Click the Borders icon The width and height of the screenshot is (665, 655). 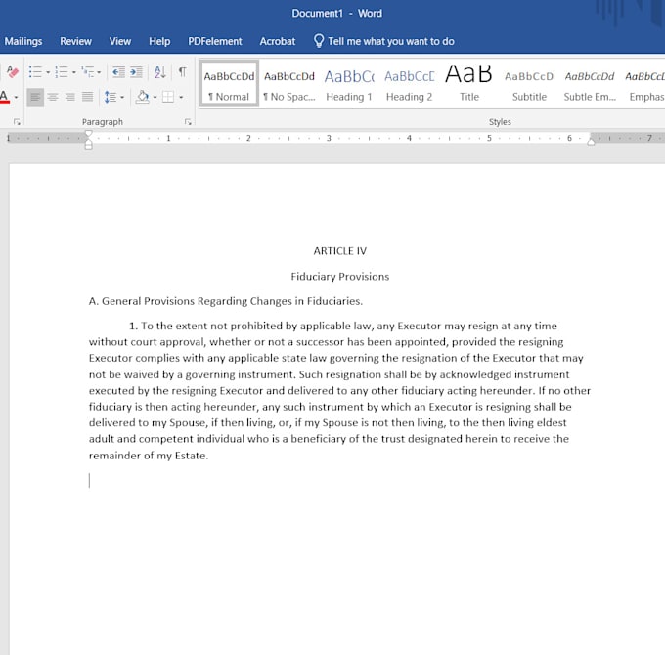tap(168, 97)
